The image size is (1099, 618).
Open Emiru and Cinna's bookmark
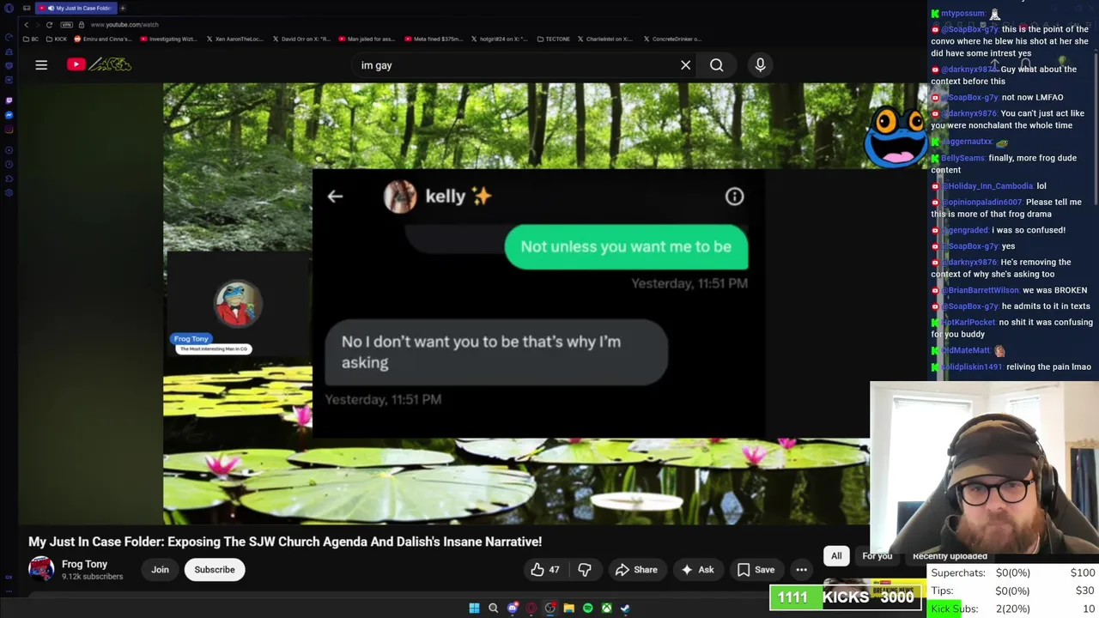[x=103, y=39]
